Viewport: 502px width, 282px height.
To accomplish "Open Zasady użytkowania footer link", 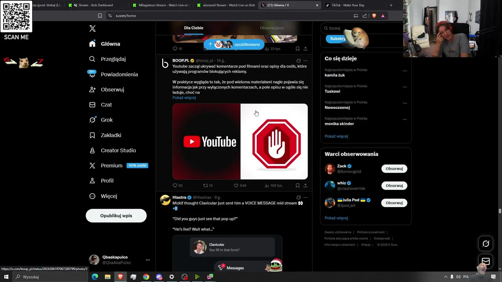I will tap(338, 232).
